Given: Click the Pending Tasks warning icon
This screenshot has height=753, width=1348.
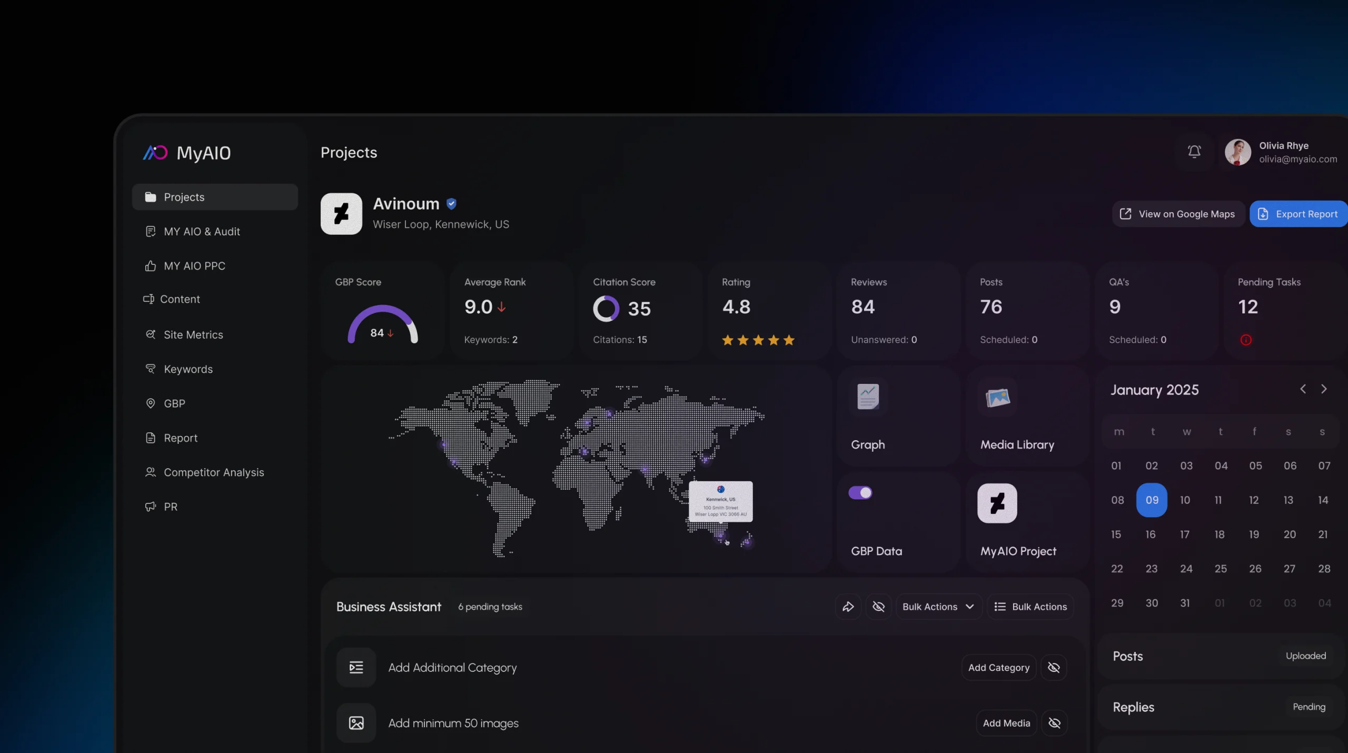Looking at the screenshot, I should coord(1246,340).
